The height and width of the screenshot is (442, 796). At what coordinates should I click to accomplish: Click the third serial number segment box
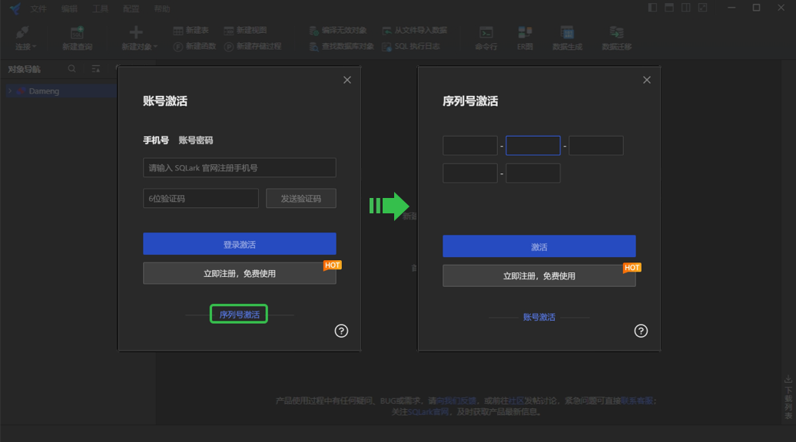click(596, 146)
